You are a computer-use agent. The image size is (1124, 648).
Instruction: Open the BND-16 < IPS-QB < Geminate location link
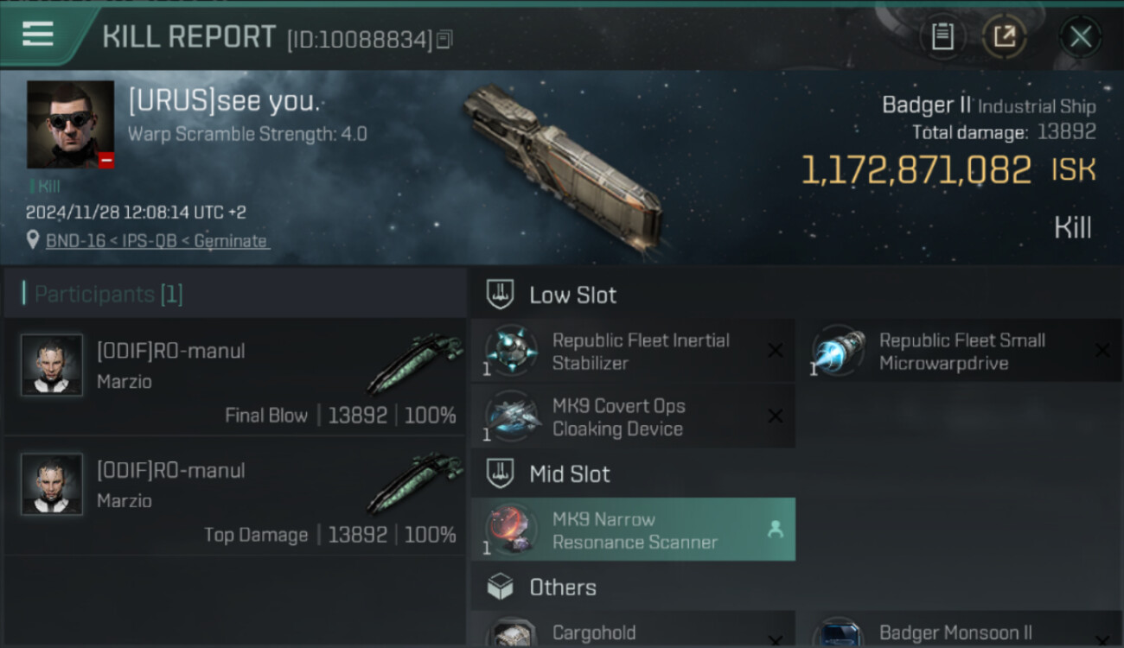point(156,241)
